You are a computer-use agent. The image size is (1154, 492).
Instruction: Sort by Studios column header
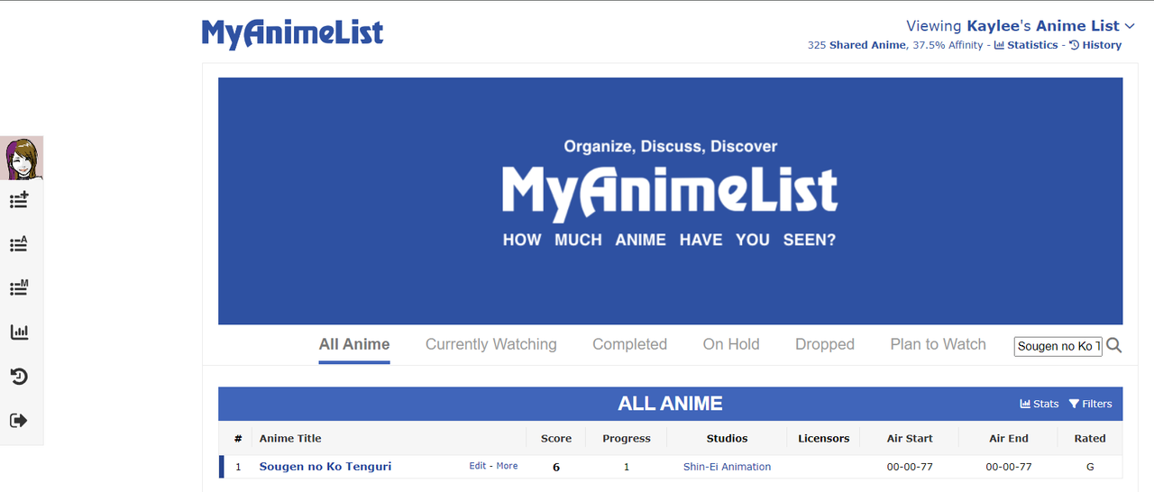(x=728, y=439)
